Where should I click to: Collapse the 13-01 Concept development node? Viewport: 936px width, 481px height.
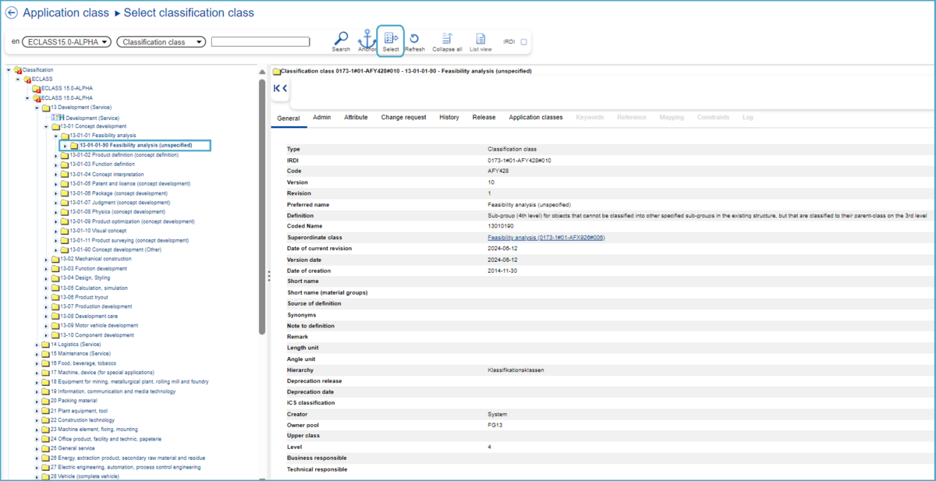coord(46,126)
